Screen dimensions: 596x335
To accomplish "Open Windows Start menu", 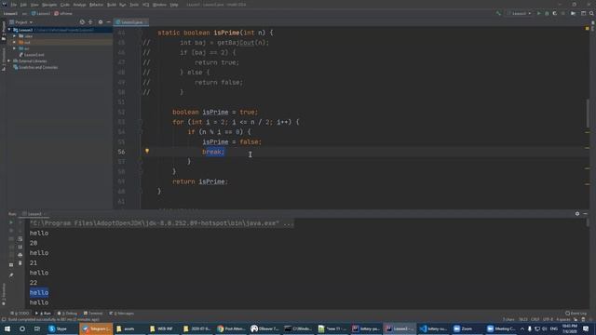I will [7, 328].
